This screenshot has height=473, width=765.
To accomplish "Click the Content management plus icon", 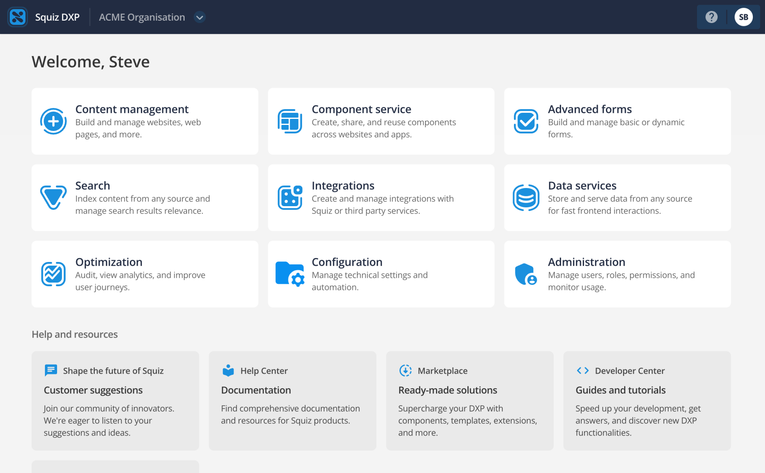I will point(53,121).
